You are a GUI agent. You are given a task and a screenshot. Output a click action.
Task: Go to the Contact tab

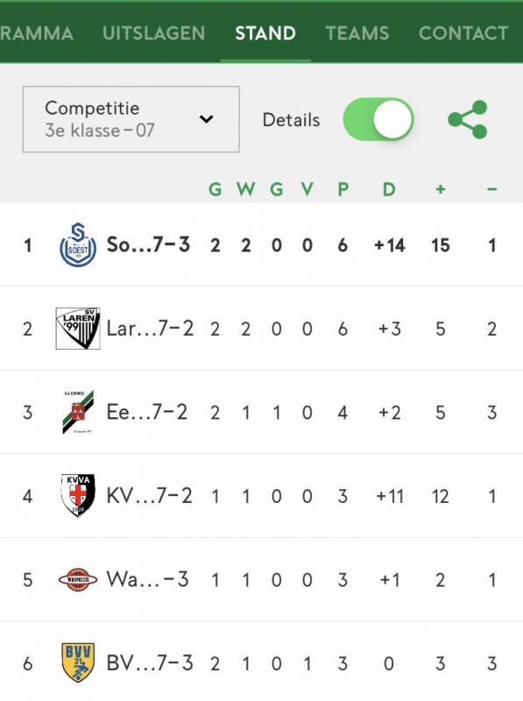point(463,33)
